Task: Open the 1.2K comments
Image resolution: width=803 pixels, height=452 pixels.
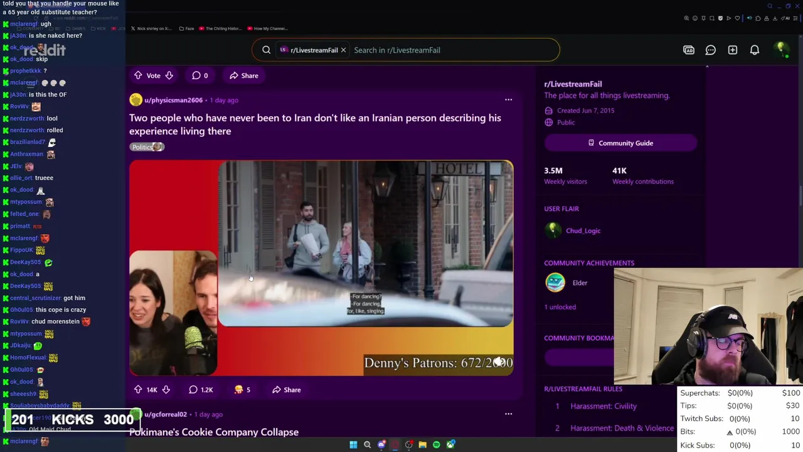Action: [201, 390]
